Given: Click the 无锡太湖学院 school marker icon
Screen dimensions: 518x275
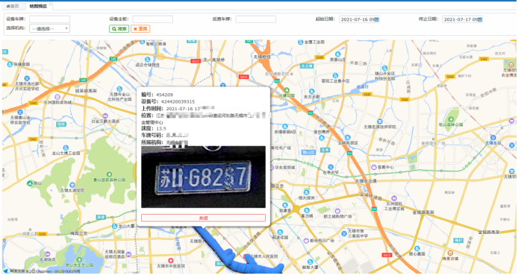Looking at the screenshot, I should point(72,185).
